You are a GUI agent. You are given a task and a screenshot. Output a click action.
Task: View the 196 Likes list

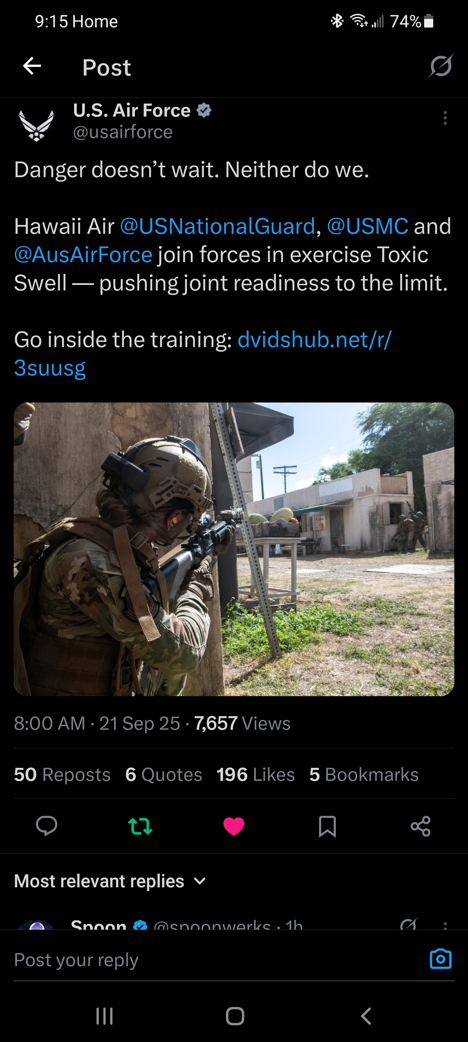pos(255,774)
